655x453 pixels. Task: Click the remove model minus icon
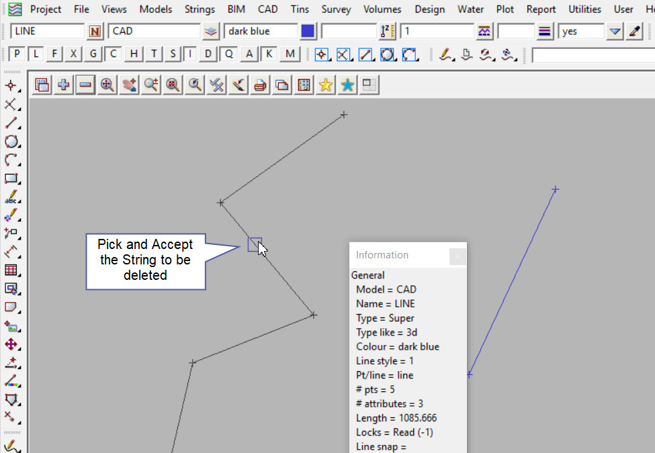[x=85, y=85]
